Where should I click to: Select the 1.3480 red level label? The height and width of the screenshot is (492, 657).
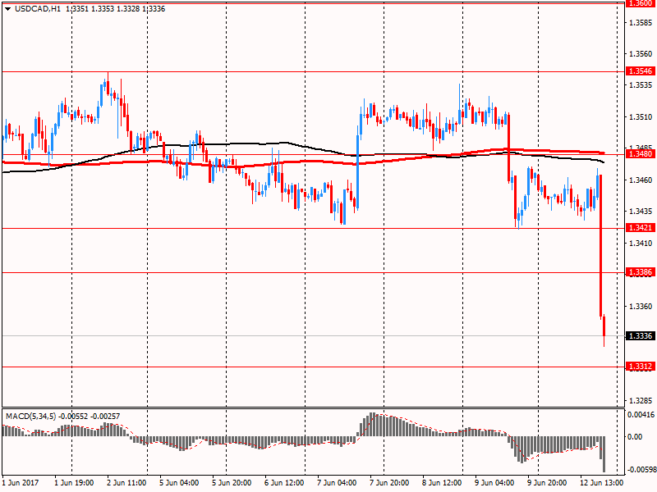coord(641,154)
